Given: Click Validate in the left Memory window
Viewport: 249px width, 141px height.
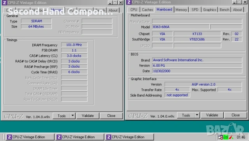Looking at the screenshot, I should [88, 116].
